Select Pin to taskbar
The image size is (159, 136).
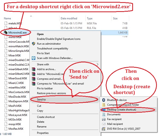pyautogui.click(x=45, y=88)
